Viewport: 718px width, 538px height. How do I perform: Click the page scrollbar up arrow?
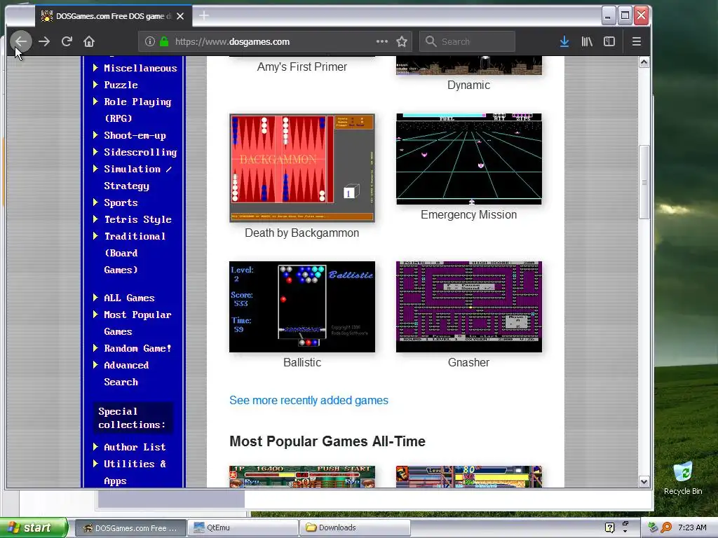644,62
